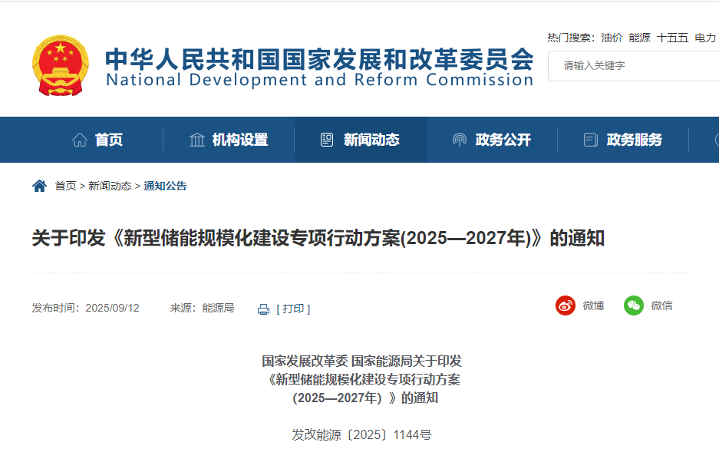This screenshot has width=719, height=459.
Task: Select the 政务服务 navigation tab
Action: pos(635,140)
